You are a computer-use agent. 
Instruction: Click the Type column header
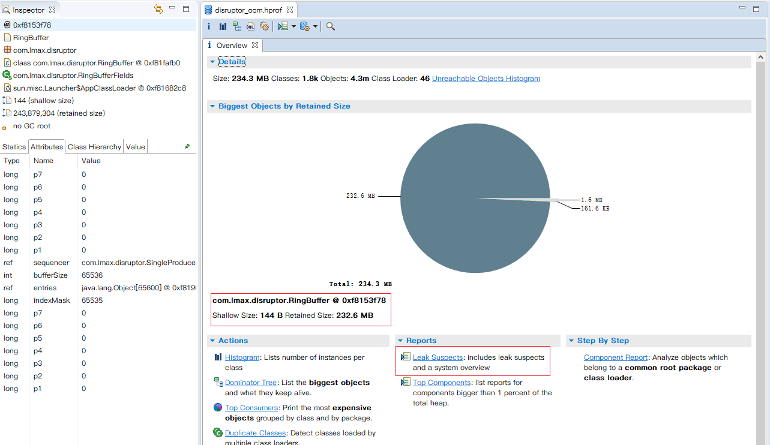[11, 161]
